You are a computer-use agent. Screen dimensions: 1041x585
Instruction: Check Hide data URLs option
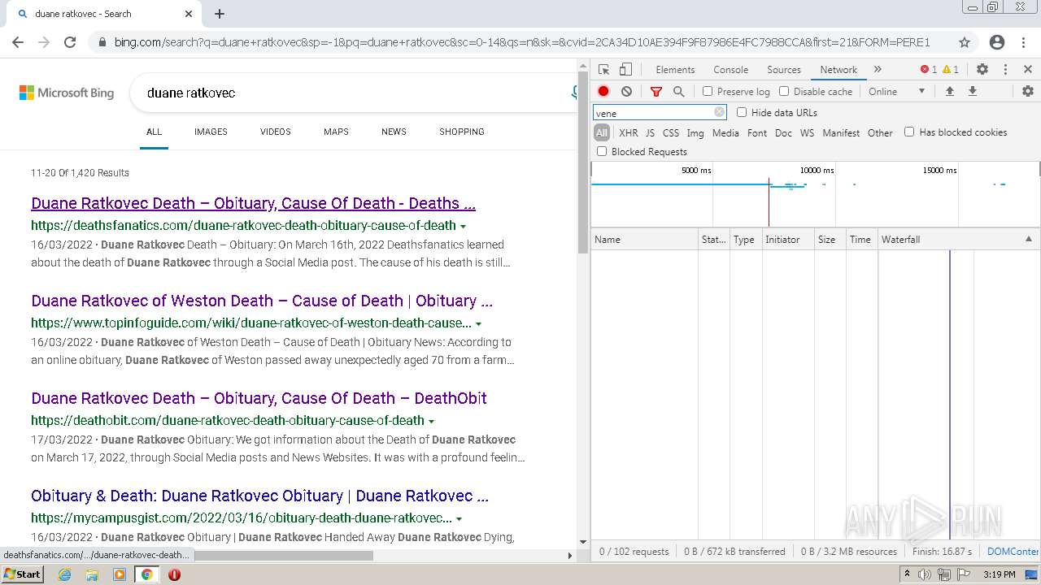click(x=742, y=113)
